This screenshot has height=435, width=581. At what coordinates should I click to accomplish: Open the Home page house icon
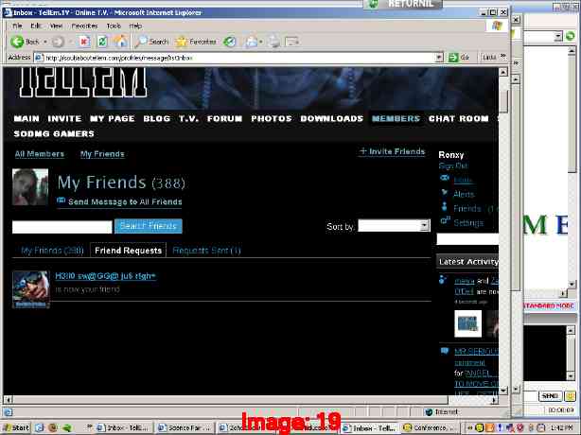coord(120,42)
